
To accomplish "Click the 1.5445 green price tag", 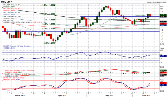I will click(x=163, y=15).
